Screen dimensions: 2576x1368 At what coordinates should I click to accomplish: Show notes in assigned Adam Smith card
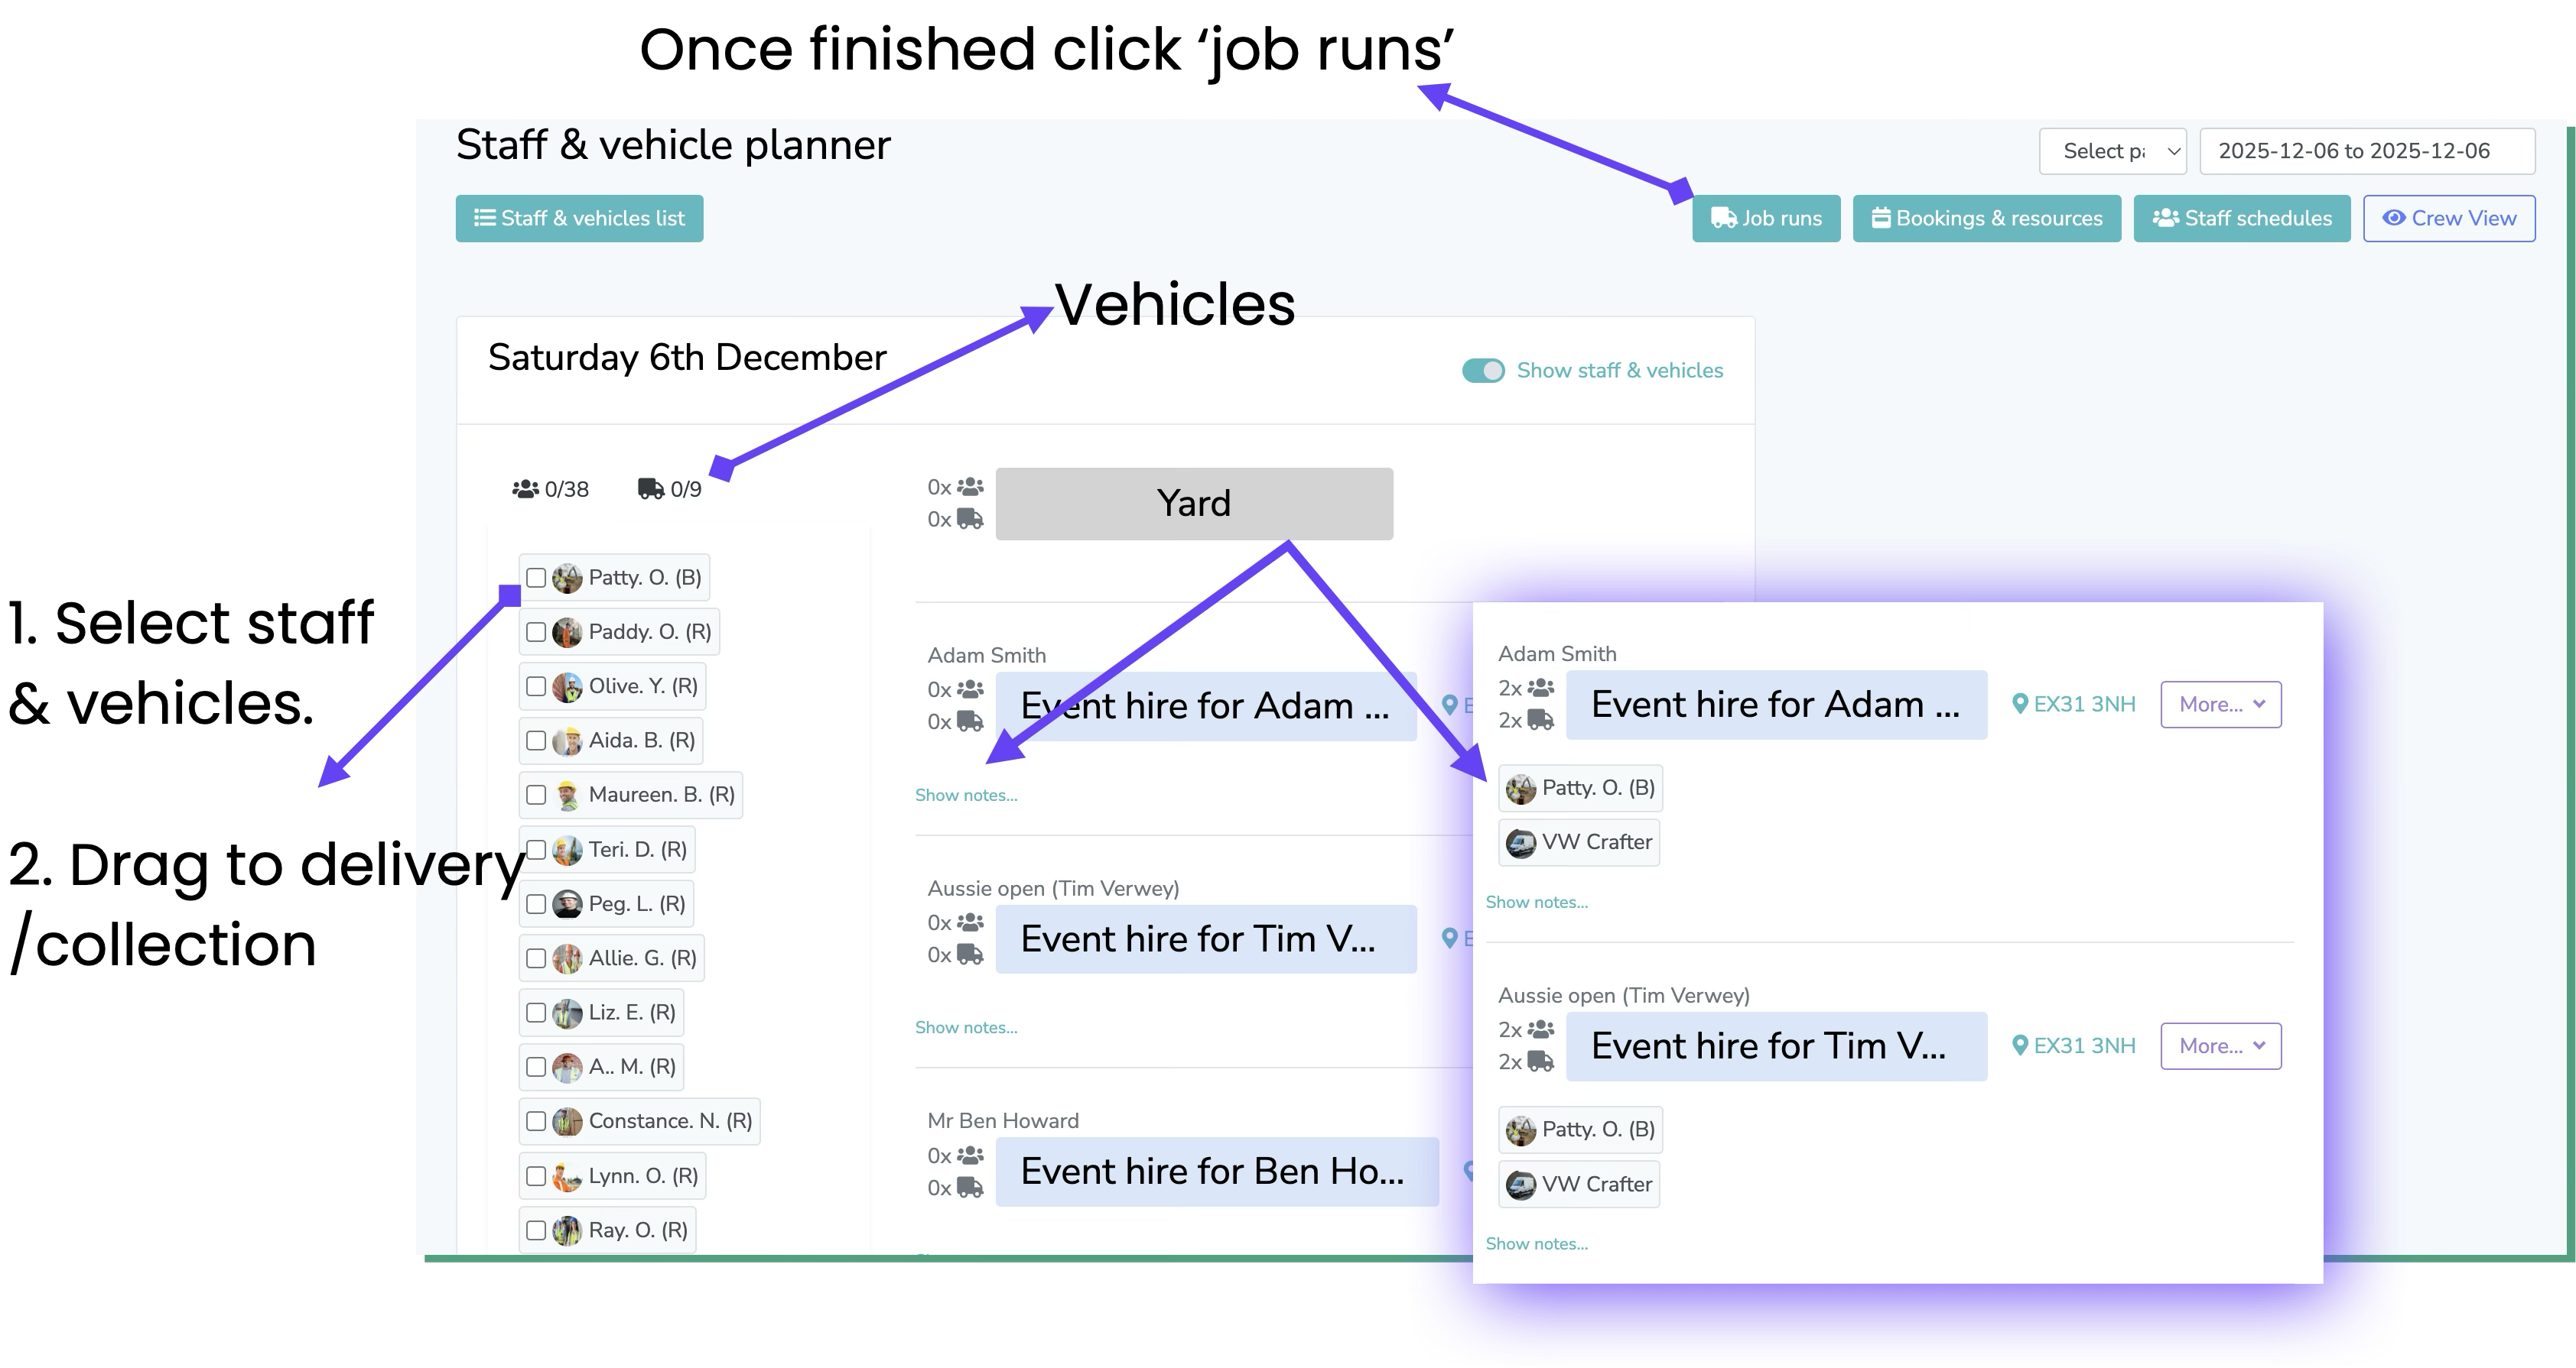1537,903
